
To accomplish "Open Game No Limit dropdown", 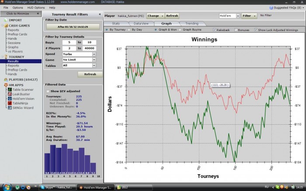I will (94, 60).
